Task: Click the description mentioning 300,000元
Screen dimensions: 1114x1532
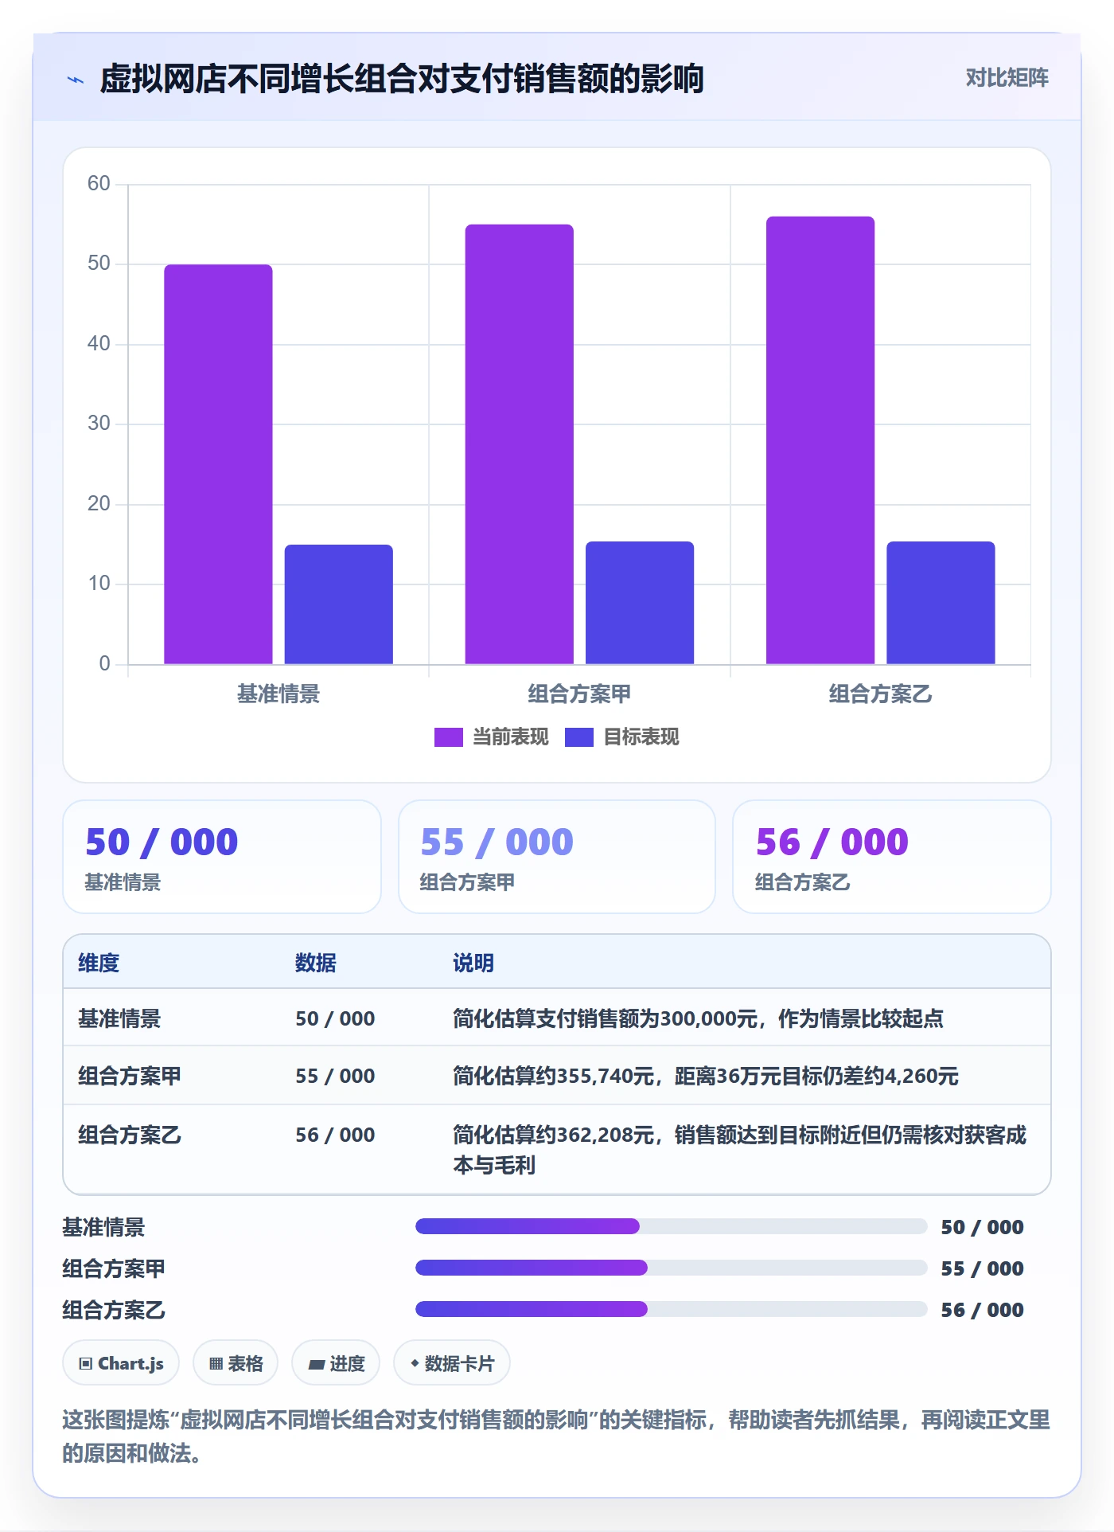Action: click(x=698, y=1018)
